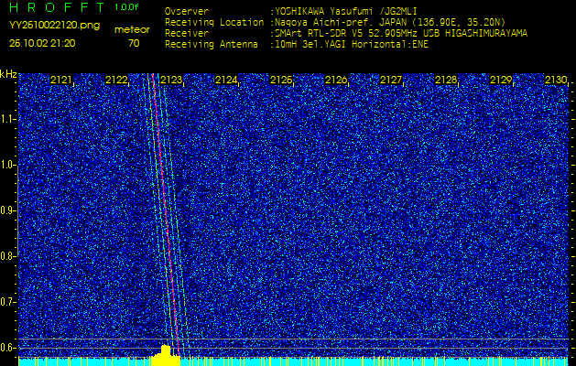Click the 25.10.02 21:20 timestamp

pyautogui.click(x=42, y=43)
